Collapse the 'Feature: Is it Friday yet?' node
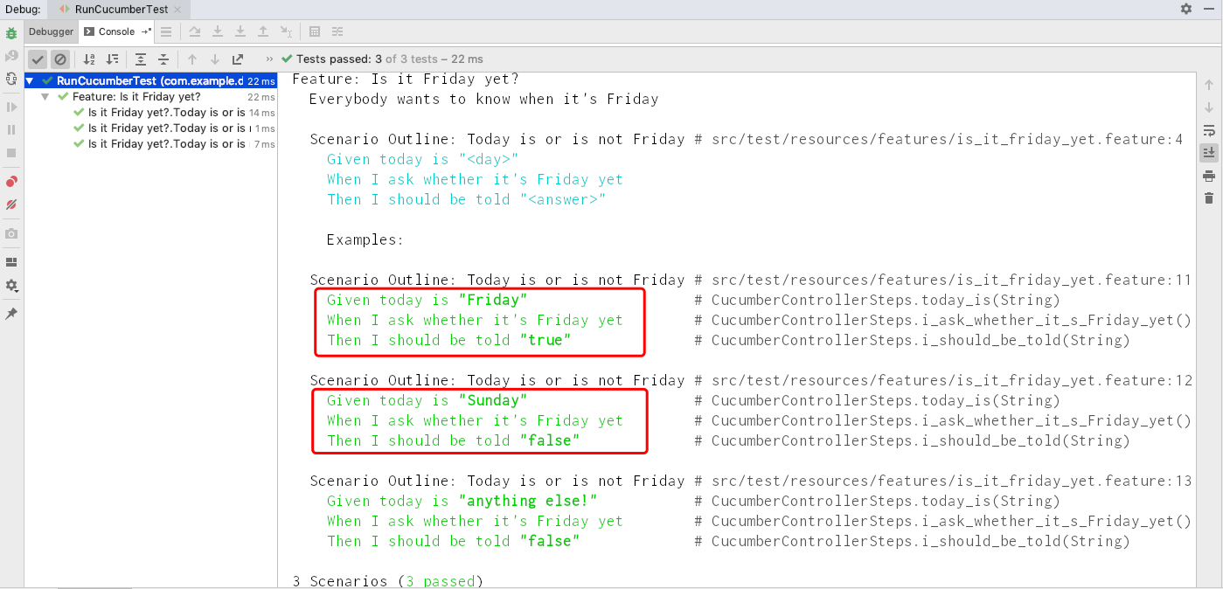Image resolution: width=1223 pixels, height=589 pixels. [45, 97]
